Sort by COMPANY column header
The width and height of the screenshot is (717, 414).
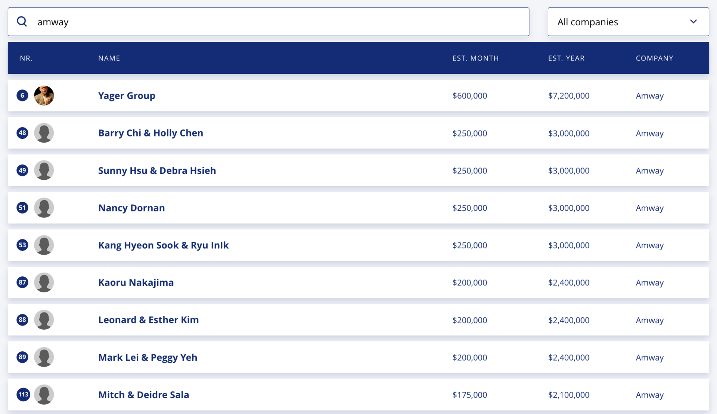click(654, 58)
